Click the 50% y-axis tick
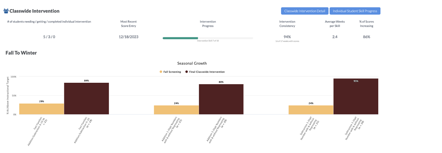This screenshot has height=153, width=442. click(x=14, y=95)
